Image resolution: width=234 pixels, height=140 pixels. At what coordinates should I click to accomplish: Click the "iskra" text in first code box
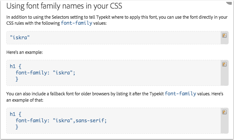(20, 37)
